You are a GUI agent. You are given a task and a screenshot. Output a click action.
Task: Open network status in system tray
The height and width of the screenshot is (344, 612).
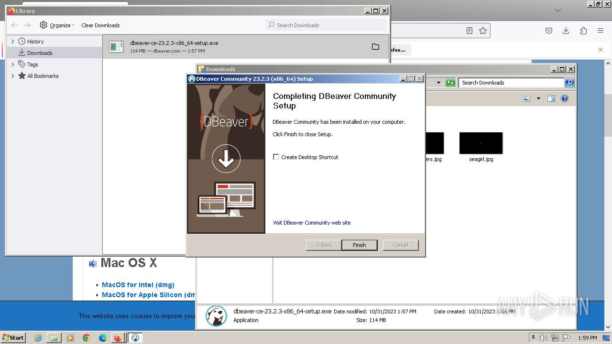555,338
